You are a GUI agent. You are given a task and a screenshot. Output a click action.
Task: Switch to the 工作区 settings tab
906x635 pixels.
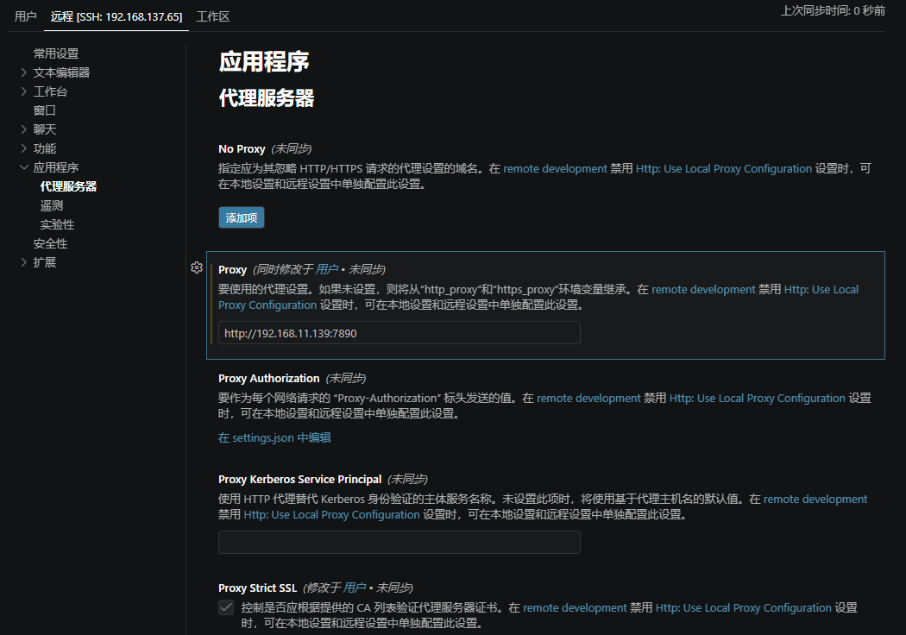(x=213, y=16)
